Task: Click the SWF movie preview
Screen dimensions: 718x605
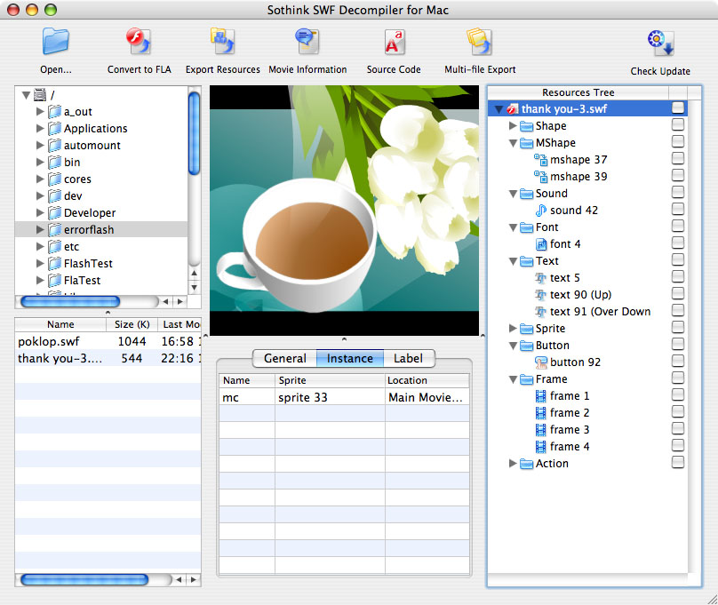Action: pyautogui.click(x=345, y=211)
